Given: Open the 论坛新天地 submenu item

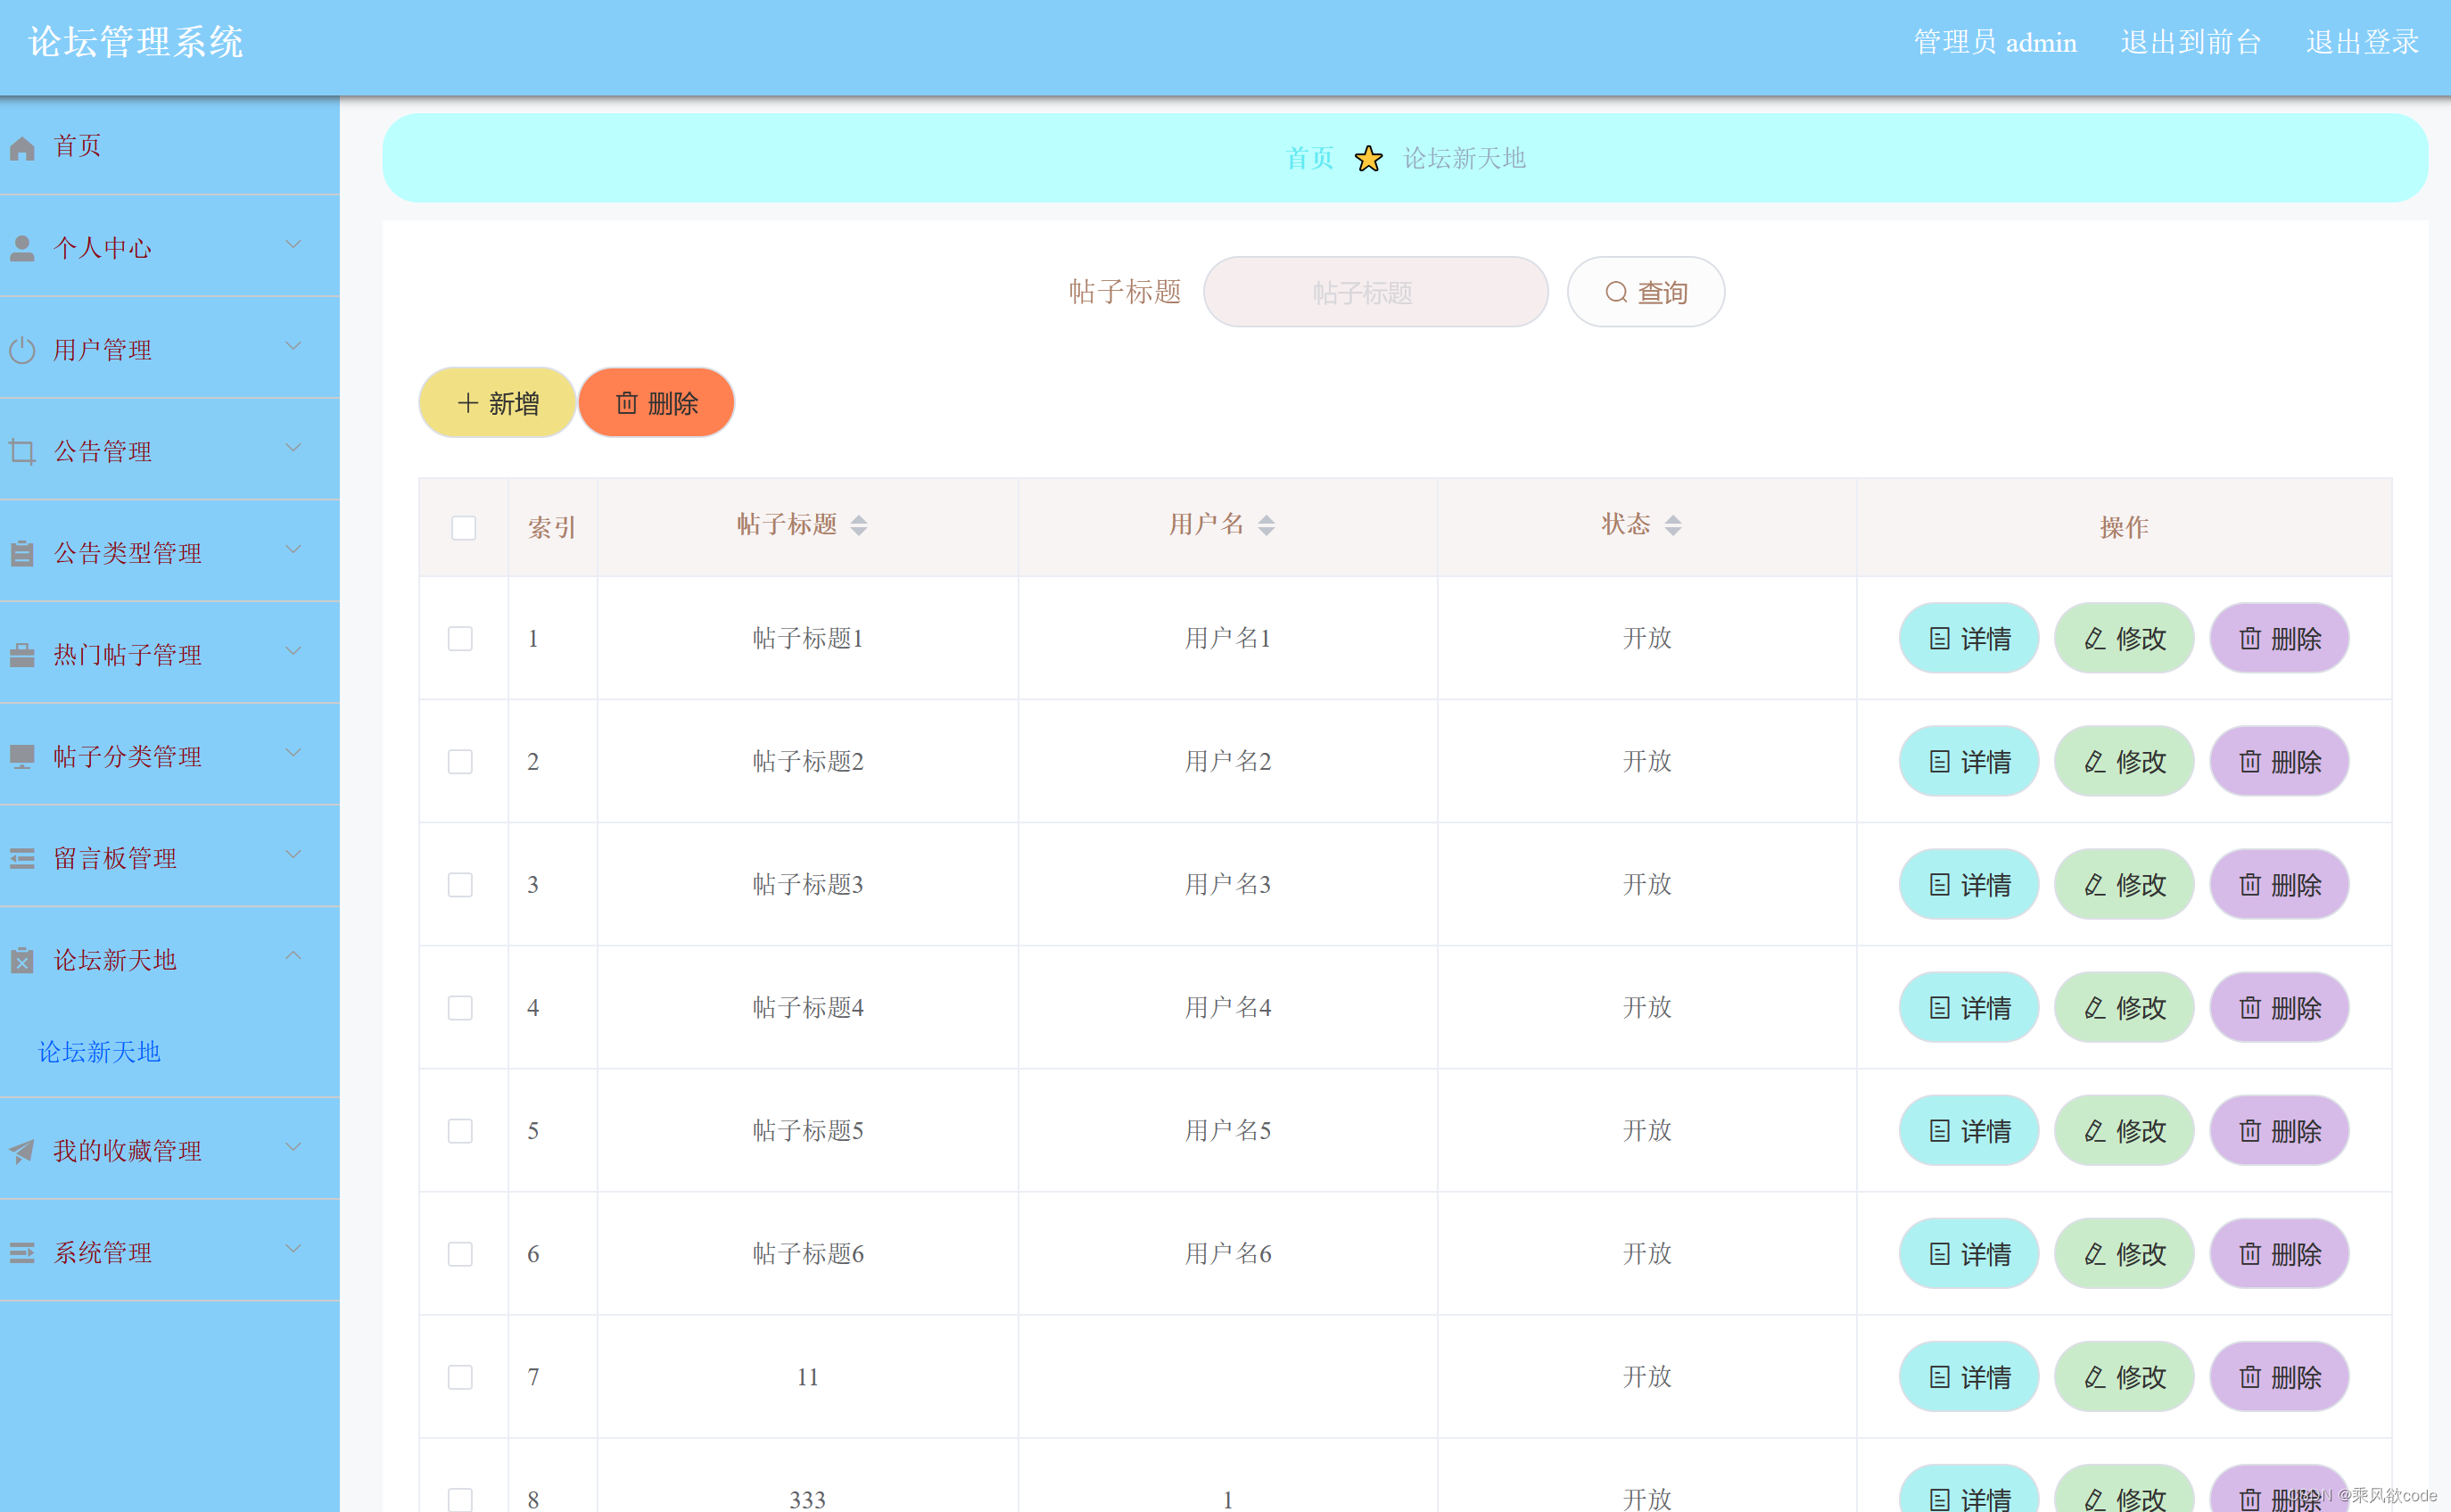Looking at the screenshot, I should tap(99, 1052).
